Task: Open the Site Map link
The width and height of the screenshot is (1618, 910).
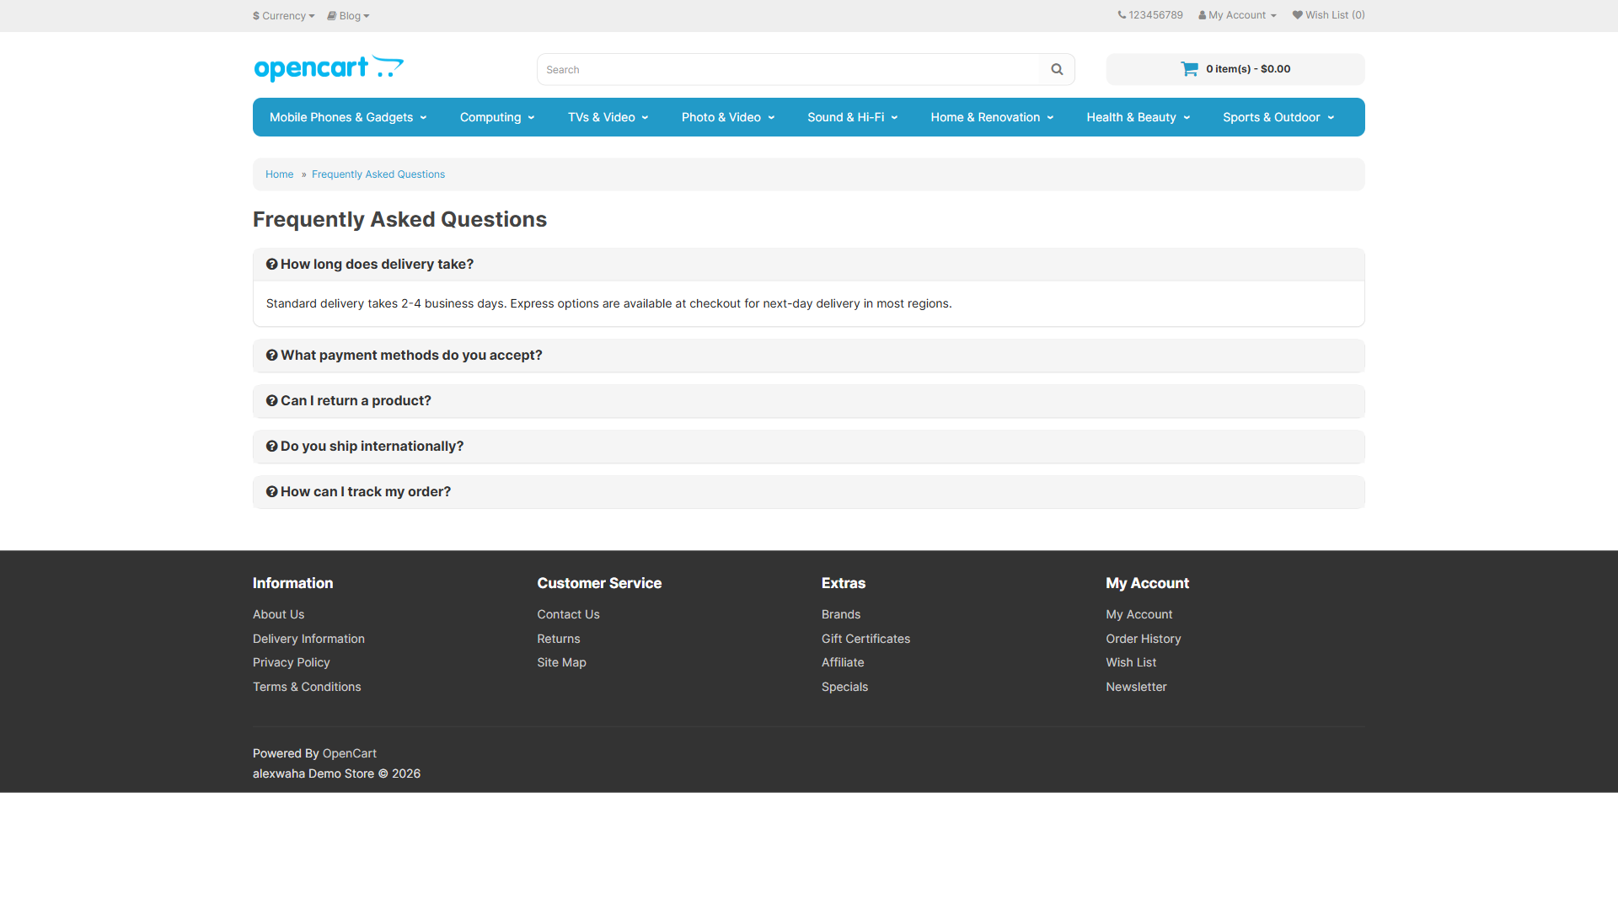Action: (561, 662)
